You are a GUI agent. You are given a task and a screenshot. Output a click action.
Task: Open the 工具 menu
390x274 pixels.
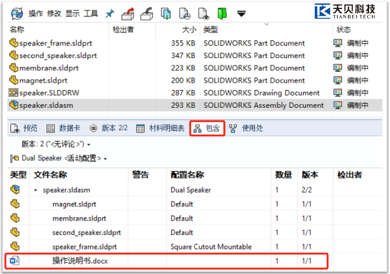pyautogui.click(x=91, y=13)
